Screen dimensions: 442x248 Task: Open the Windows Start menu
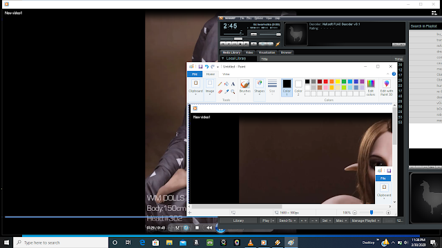click(6, 242)
